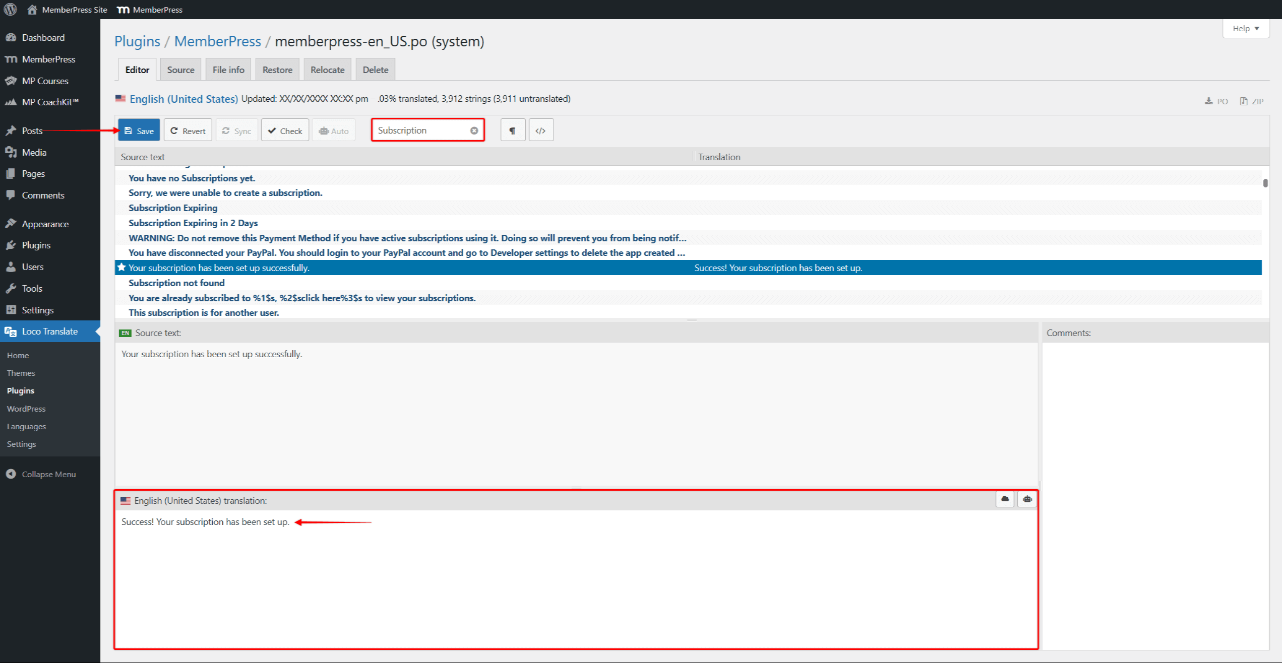Open the MemberPress breadcrumb link
Image resolution: width=1282 pixels, height=663 pixels.
click(x=217, y=41)
